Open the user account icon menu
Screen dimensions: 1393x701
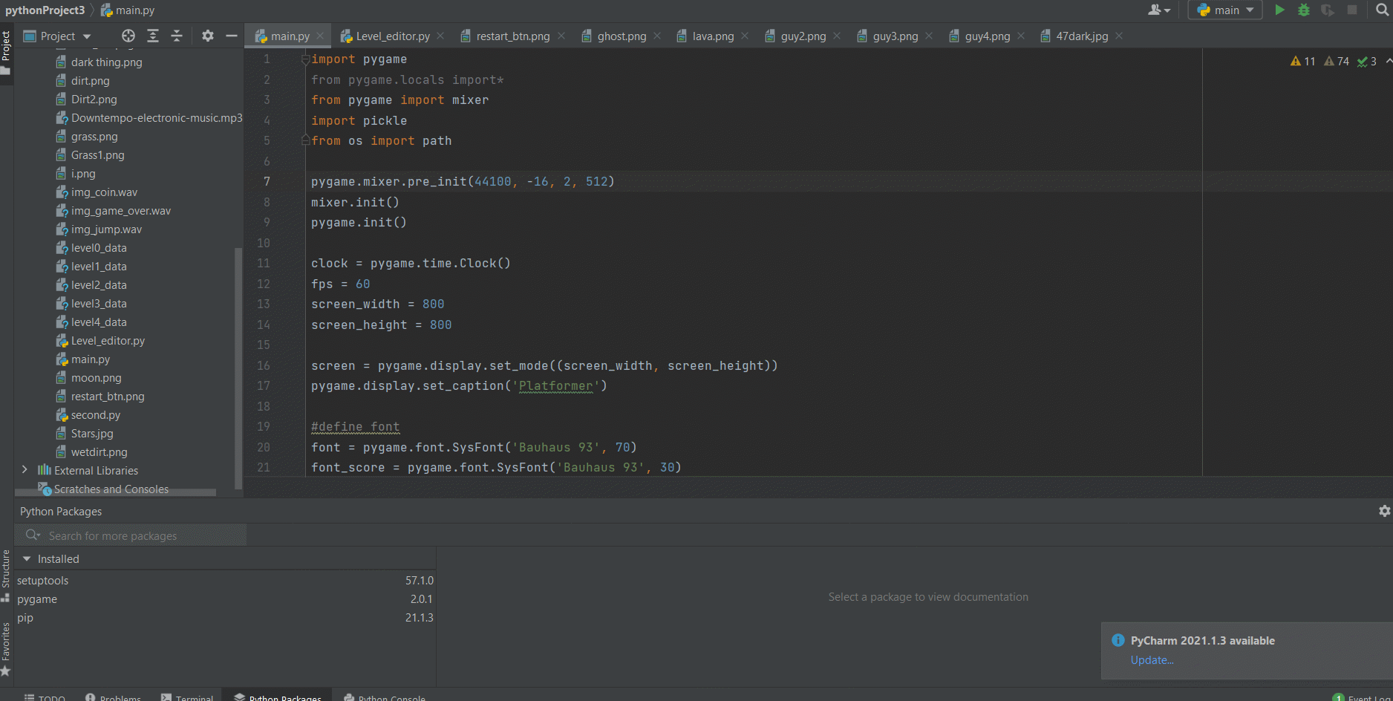click(x=1158, y=10)
